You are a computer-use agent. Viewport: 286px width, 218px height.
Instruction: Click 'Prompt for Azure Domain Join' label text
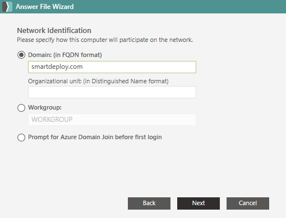[95, 137]
